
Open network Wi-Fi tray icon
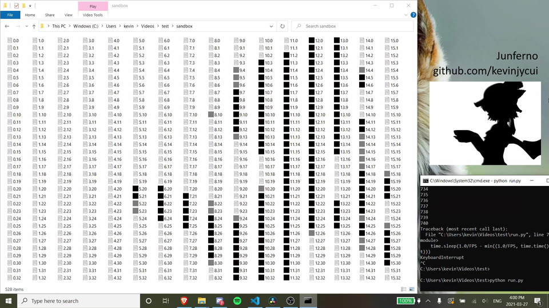pos(474,301)
